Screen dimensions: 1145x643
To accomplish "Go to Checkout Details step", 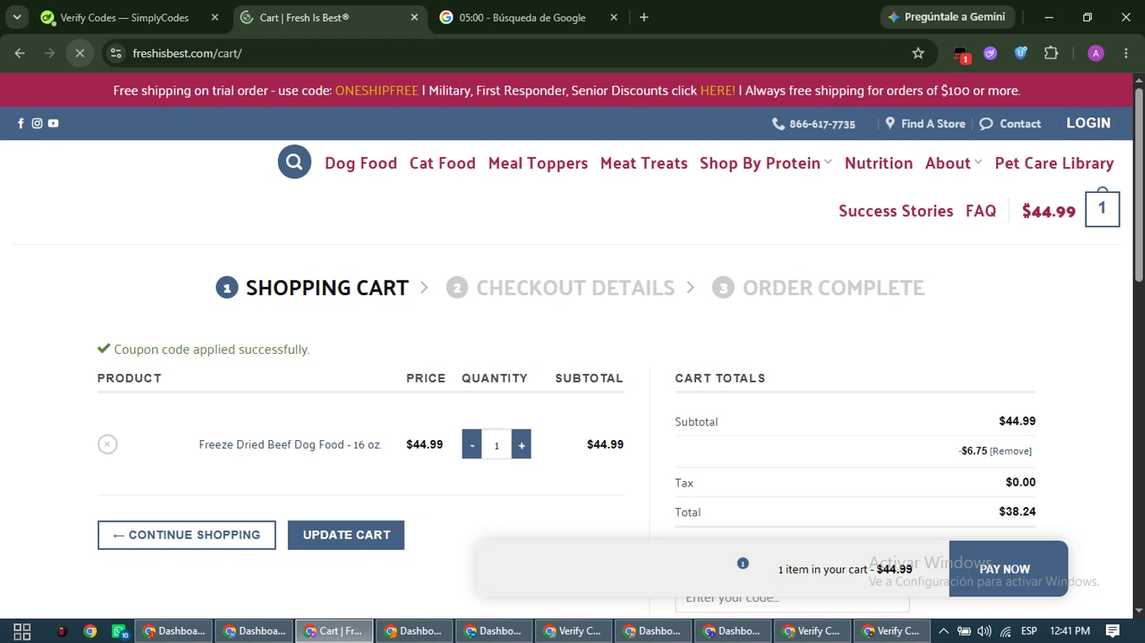I will [560, 288].
